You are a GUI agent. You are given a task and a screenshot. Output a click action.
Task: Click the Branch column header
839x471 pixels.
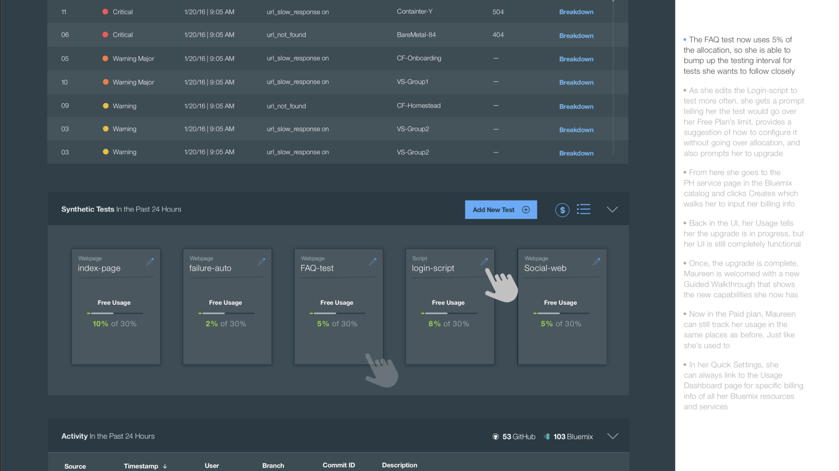tap(273, 466)
